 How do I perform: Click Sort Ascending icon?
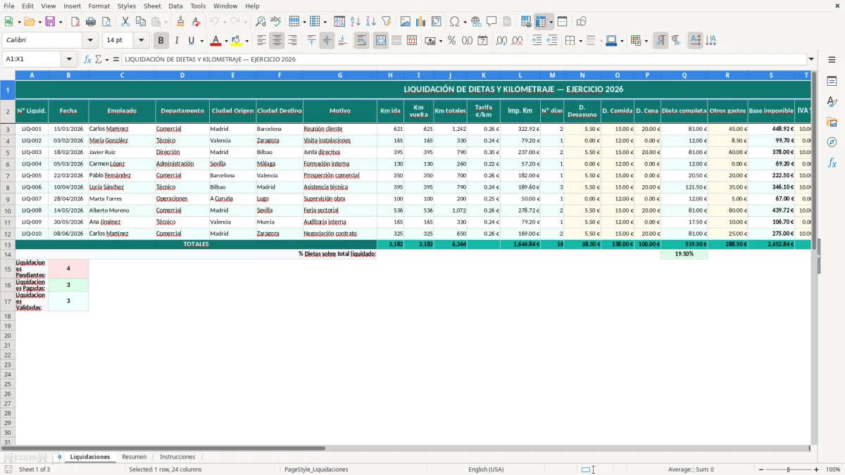coord(356,22)
